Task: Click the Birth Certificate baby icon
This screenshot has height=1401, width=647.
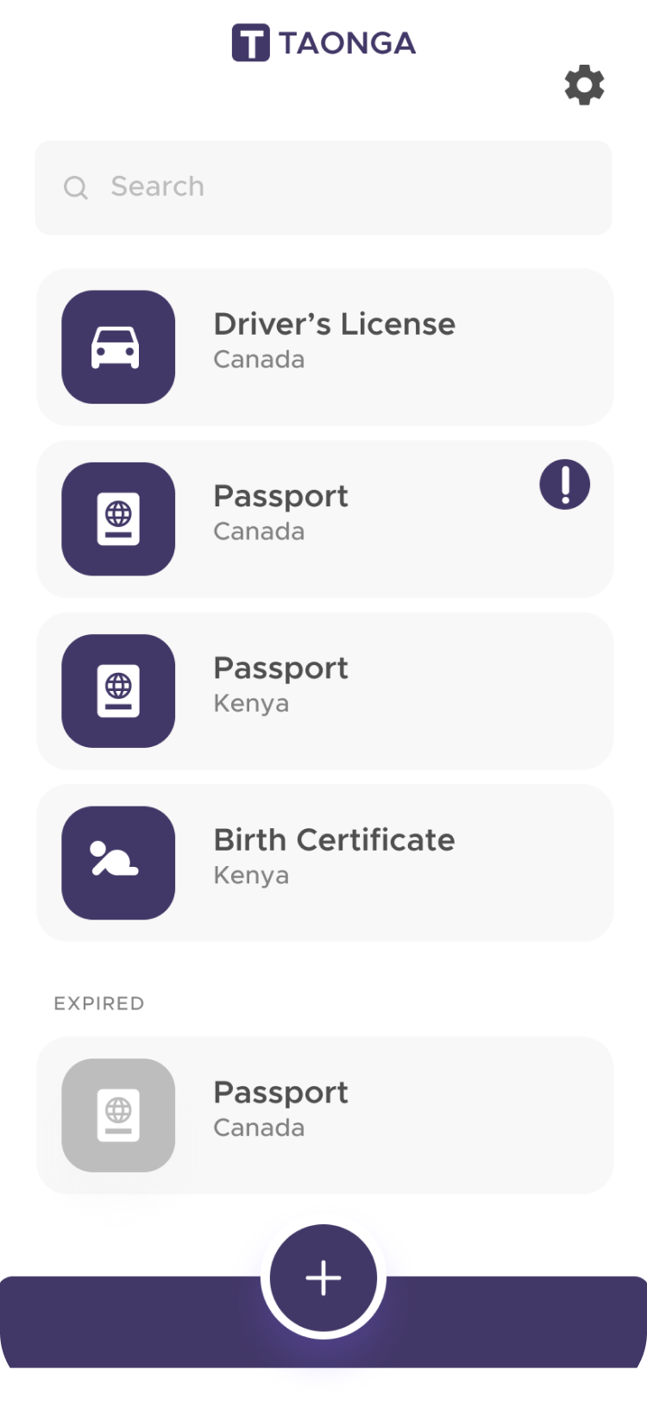Action: click(117, 862)
